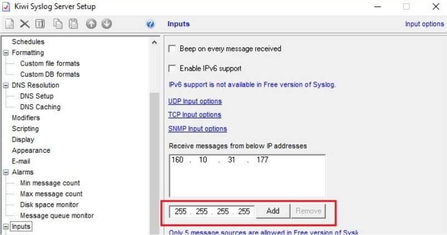Click the tree scrollbar up arrow
Screen dimensions: 447x235
(154, 43)
